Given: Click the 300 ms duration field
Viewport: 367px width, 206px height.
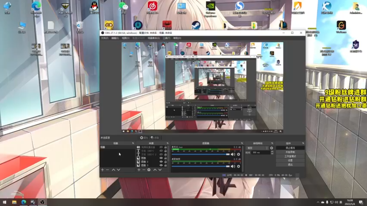Looking at the screenshot, I should pyautogui.click(x=261, y=152).
